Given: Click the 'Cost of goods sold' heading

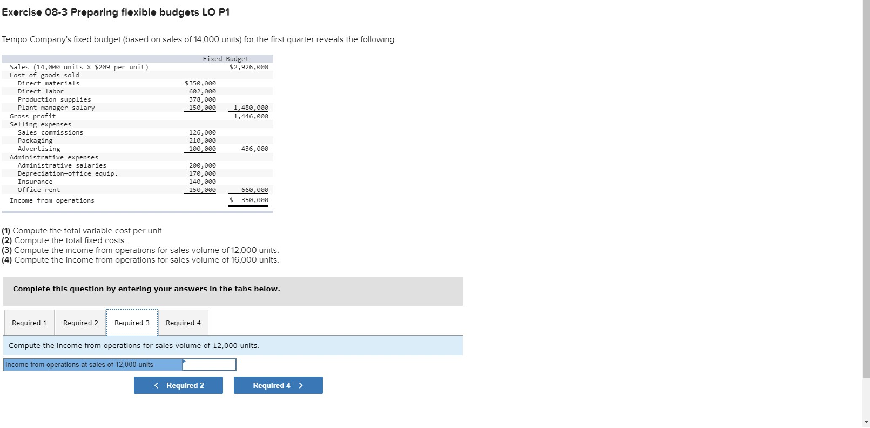Looking at the screenshot, I should click(x=44, y=75).
